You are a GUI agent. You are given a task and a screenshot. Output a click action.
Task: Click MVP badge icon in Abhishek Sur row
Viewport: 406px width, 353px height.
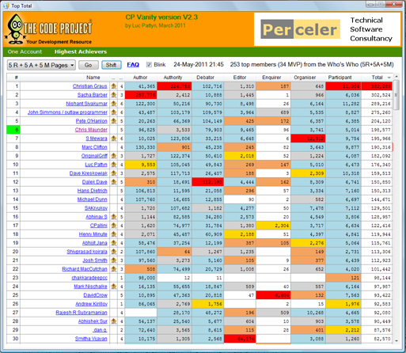114,321
